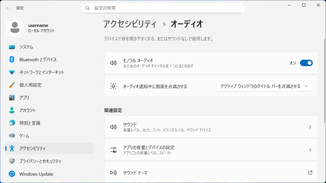Viewport: 326px width, 183px height.
Task: Click the Bluetooth とデバイス icon in sidebar
Action: click(x=12, y=59)
